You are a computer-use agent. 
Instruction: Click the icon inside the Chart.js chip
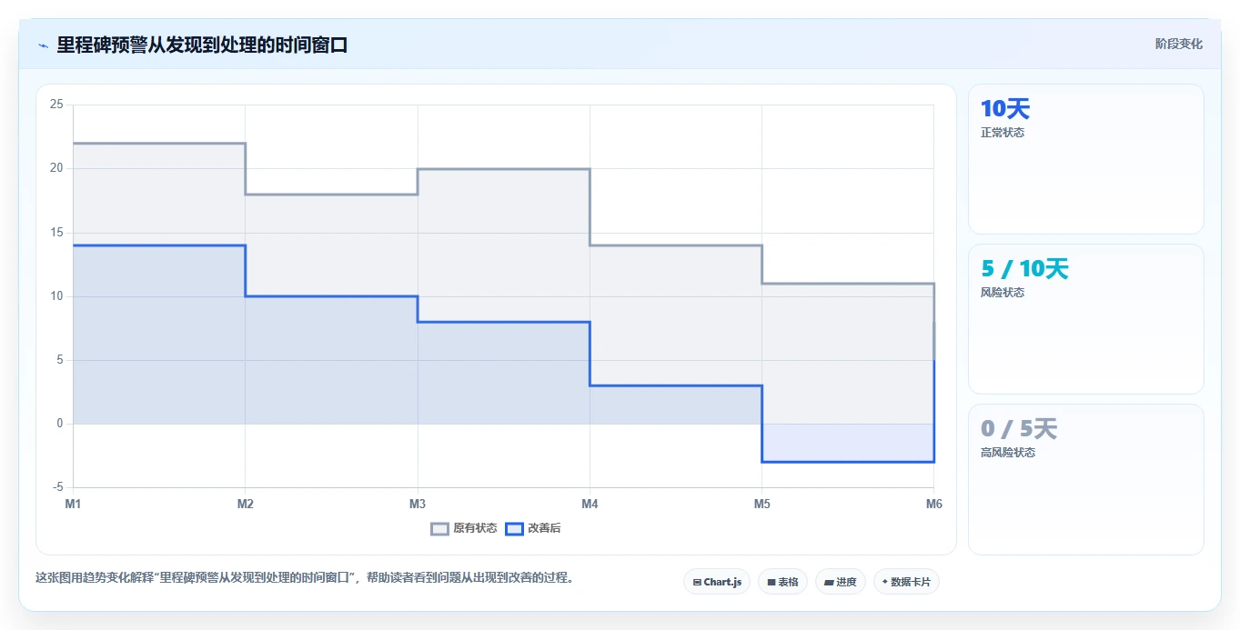pos(697,582)
